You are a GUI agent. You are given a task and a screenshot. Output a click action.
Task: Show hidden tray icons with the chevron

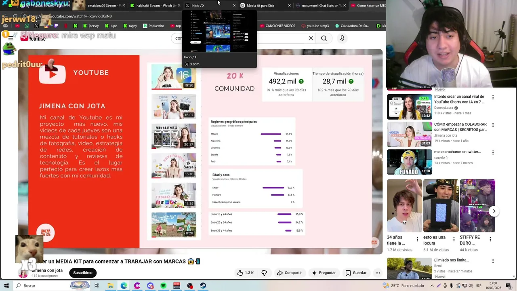point(432,286)
